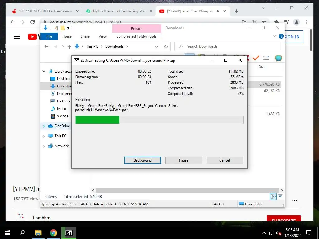Open Chrome media control icon
This screenshot has height=239, width=319.
click(x=287, y=22)
